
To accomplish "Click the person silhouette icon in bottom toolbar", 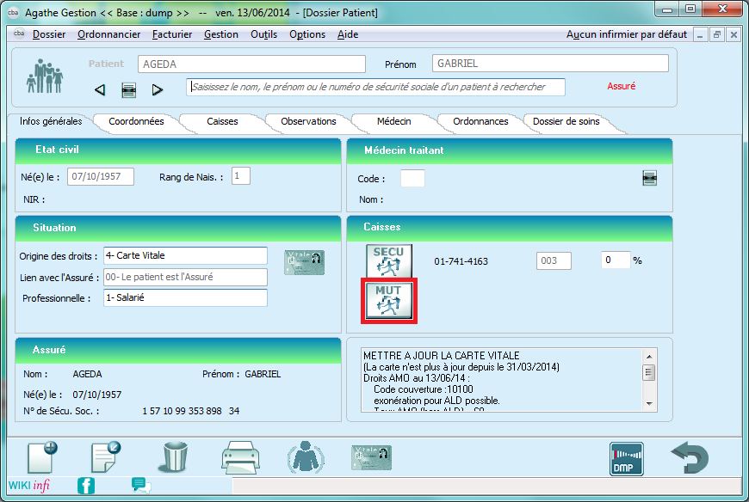I will [x=306, y=456].
